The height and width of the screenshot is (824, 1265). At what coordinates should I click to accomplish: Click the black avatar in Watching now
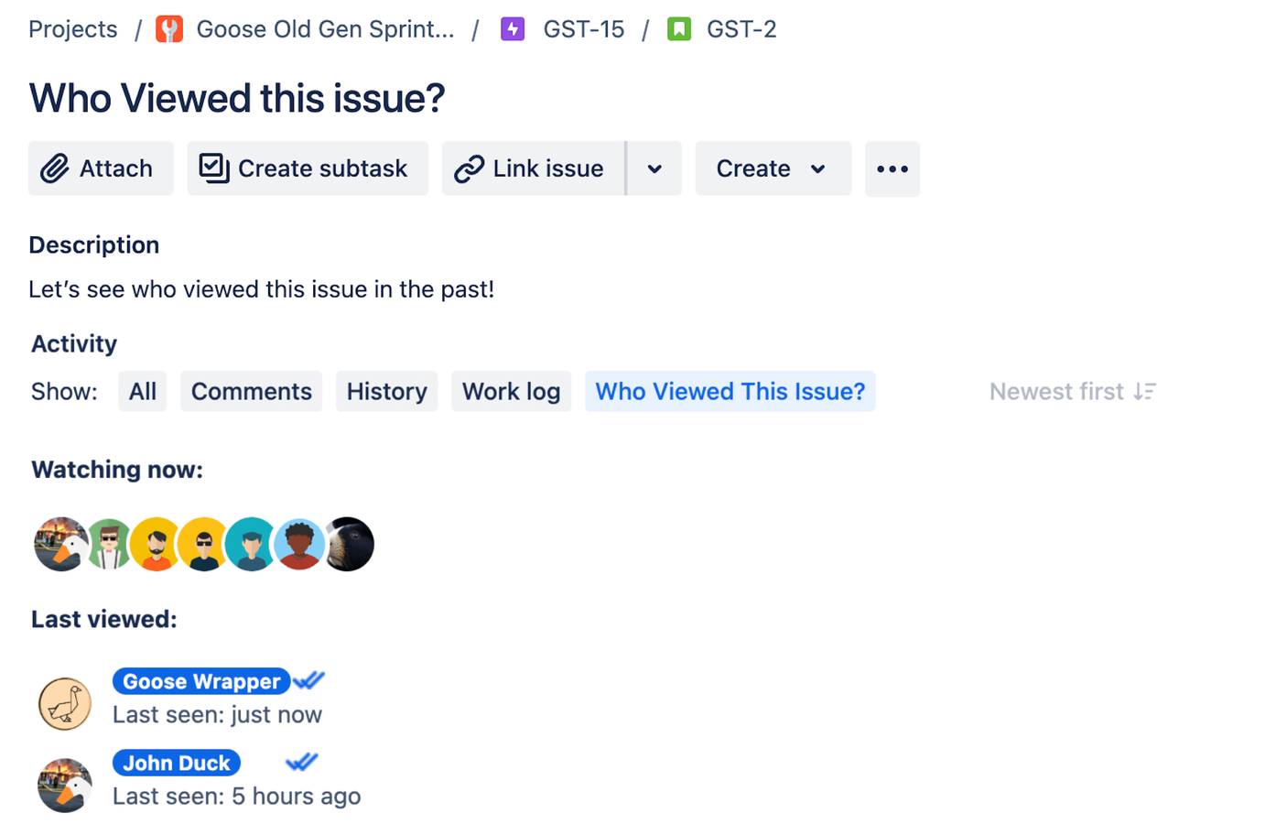pyautogui.click(x=349, y=545)
